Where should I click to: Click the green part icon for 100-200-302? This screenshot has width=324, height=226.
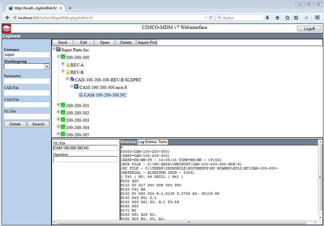[63, 112]
